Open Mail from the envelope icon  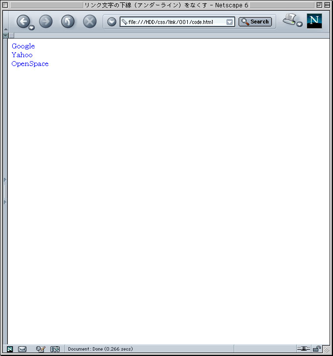click(22, 349)
